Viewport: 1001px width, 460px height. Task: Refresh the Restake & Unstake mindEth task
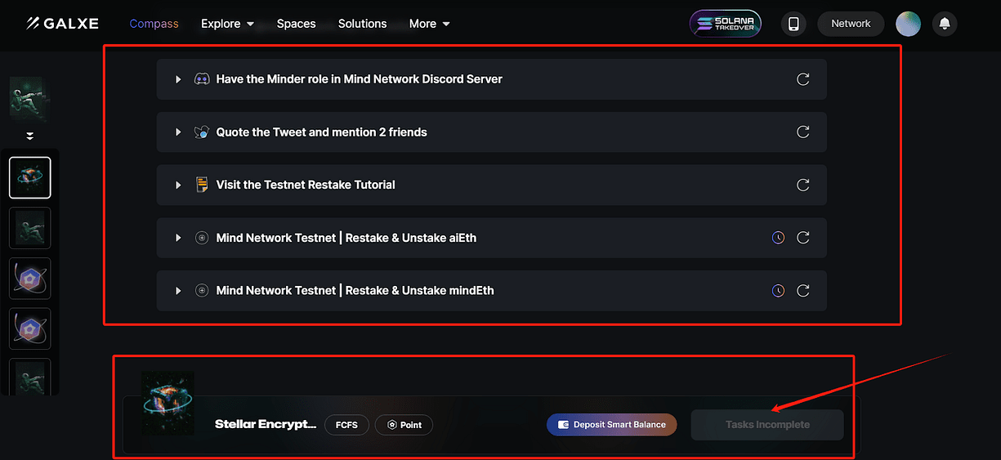pyautogui.click(x=803, y=291)
